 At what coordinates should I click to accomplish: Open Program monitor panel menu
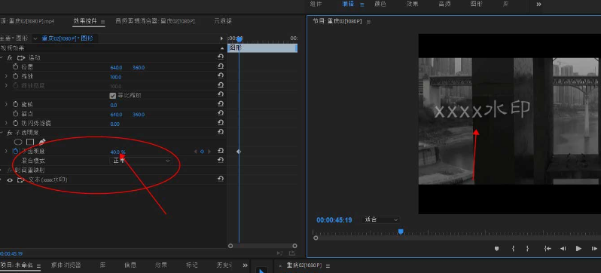(368, 22)
